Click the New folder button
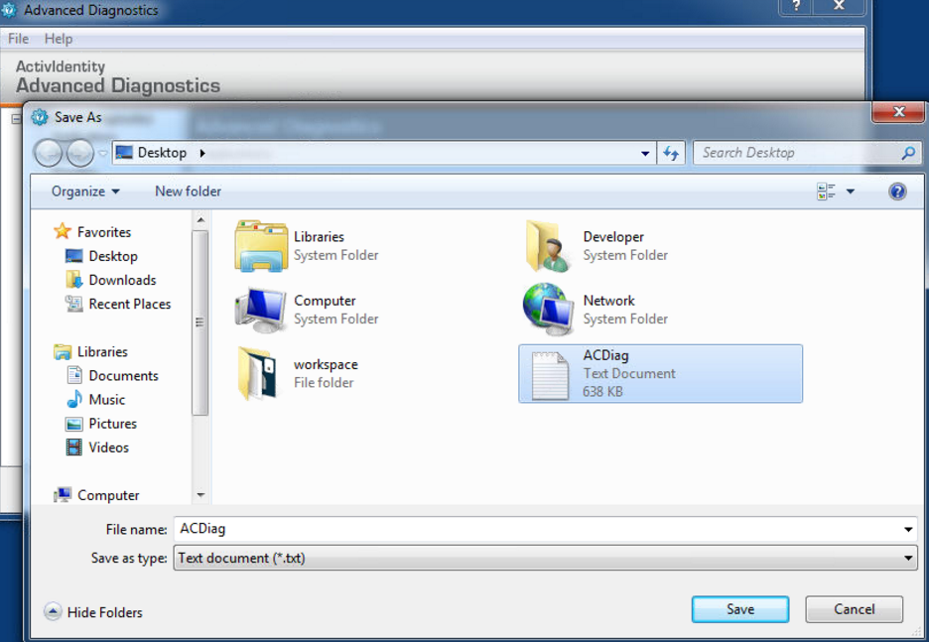Viewport: 929px width, 642px height. (188, 192)
